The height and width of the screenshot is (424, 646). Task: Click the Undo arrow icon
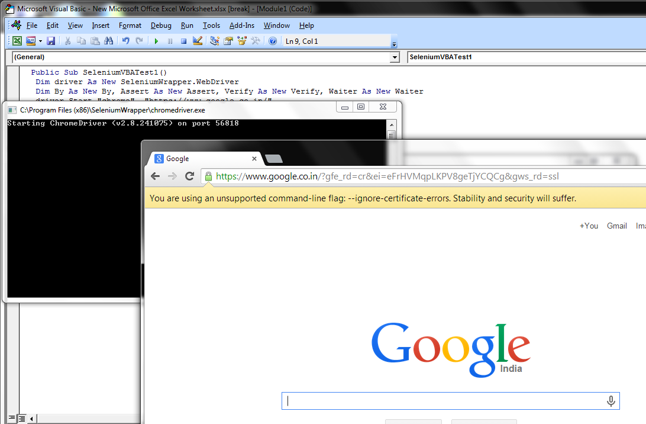pyautogui.click(x=125, y=41)
